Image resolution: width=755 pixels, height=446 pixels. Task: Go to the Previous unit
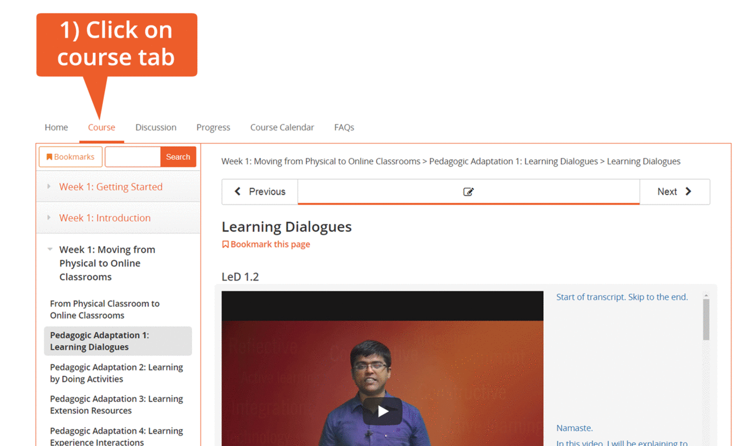260,192
